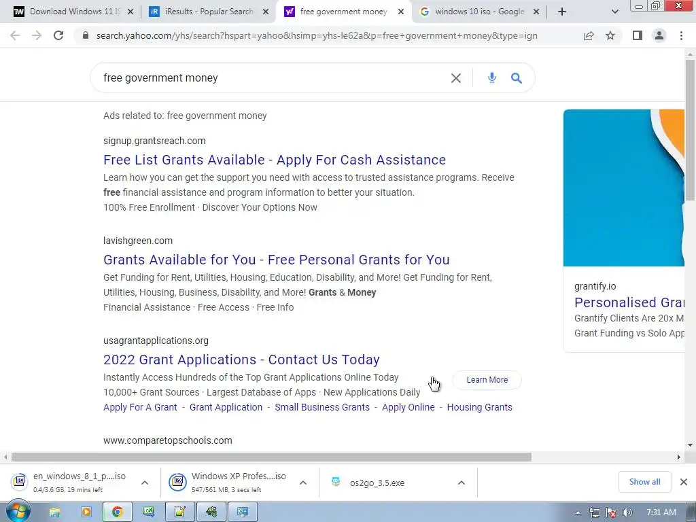
Task: Open a new tab with plus
Action: point(562,12)
